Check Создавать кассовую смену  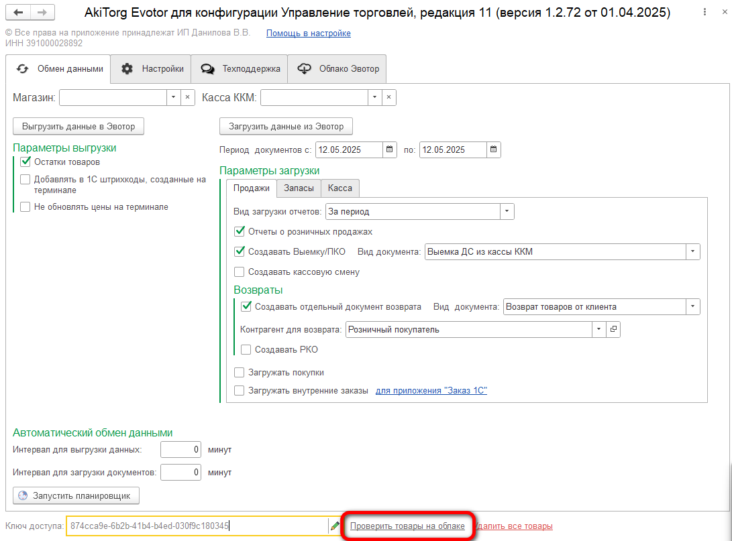(239, 272)
